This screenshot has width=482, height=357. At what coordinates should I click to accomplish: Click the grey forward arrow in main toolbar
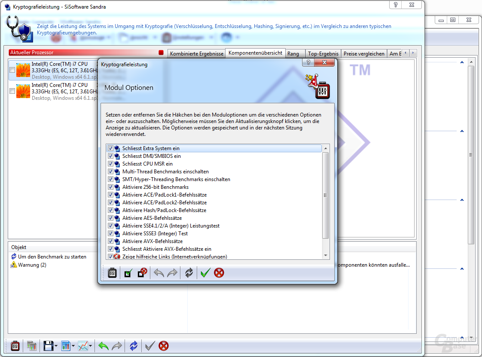pos(117,346)
